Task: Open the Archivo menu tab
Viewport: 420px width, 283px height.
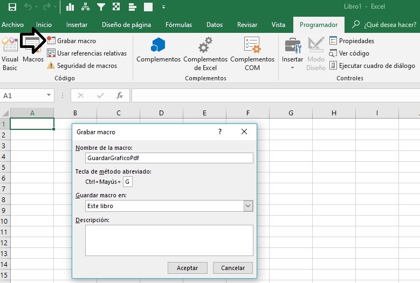Action: click(12, 25)
